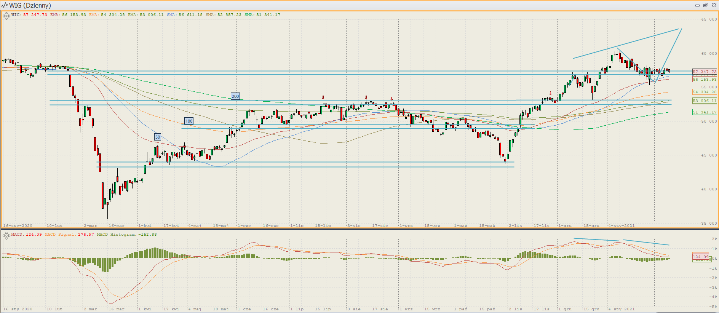
Task: Click the red arrow marker near 1-gru
Action: pos(550,93)
